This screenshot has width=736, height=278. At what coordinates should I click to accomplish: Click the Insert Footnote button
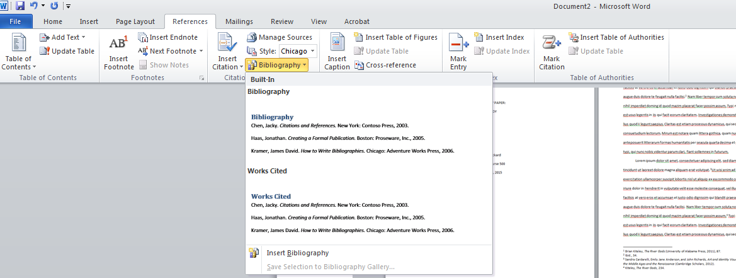pyautogui.click(x=119, y=52)
